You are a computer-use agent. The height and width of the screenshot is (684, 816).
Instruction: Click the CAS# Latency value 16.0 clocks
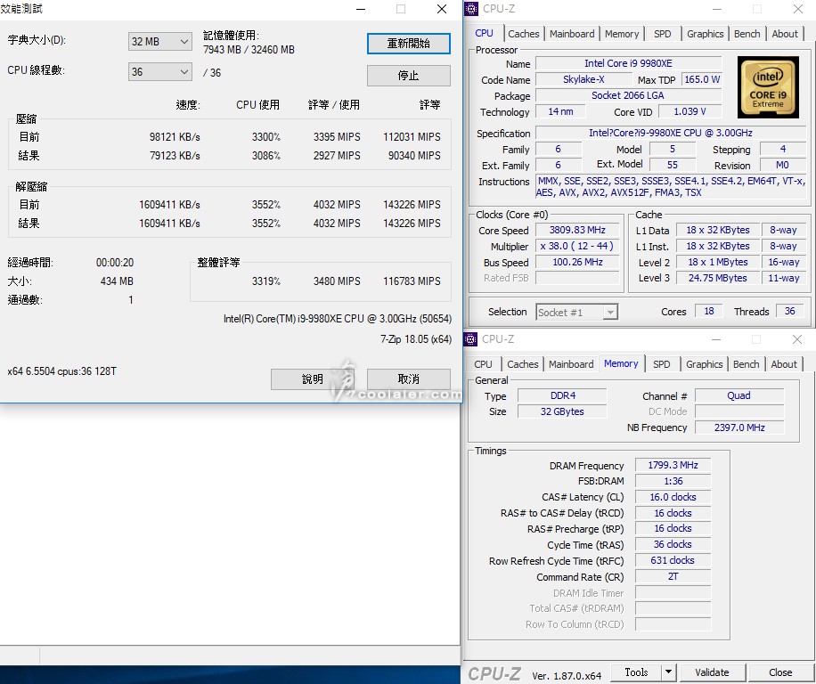(x=673, y=497)
